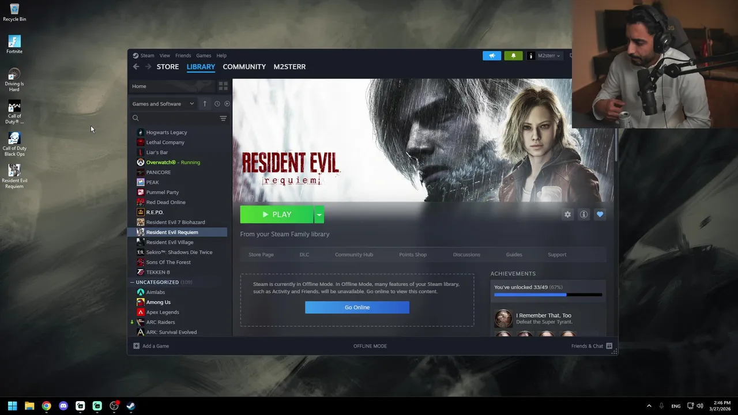The height and width of the screenshot is (415, 738).
Task: Select ARC Raiders in Uncategorized
Action: [178, 322]
